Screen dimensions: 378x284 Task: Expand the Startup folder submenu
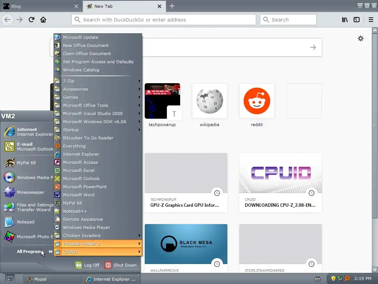pos(98,130)
